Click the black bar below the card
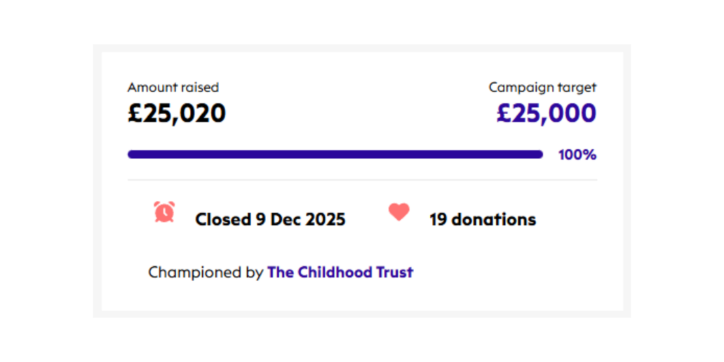Viewport: 724px width, 362px height. pos(362,340)
